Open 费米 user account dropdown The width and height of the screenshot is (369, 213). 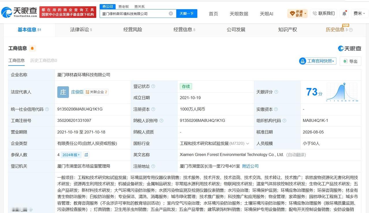coord(359,13)
